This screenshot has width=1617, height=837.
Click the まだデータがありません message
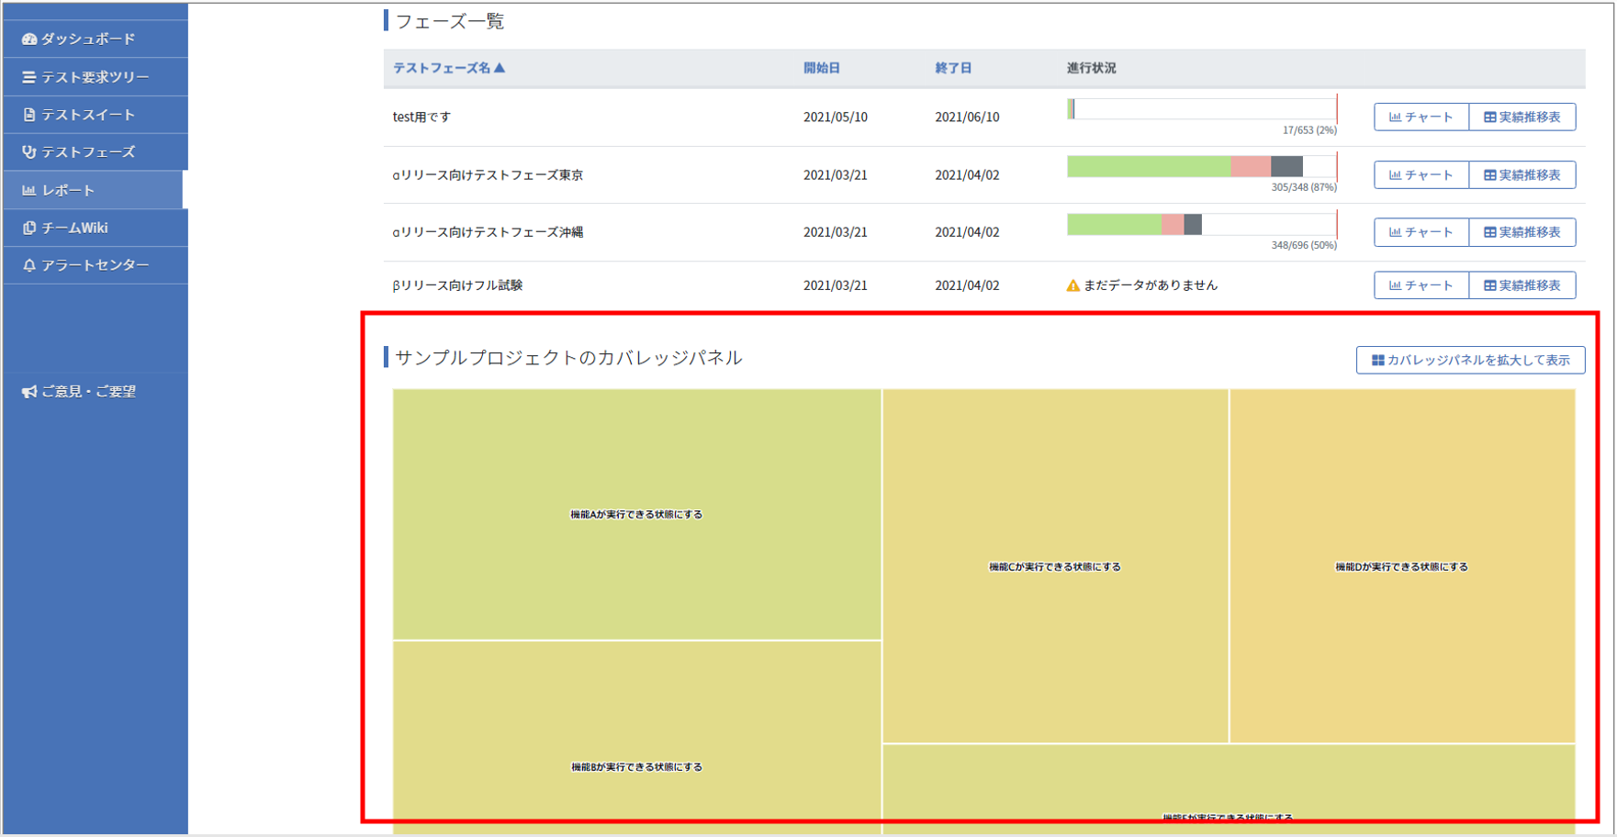pos(1151,285)
